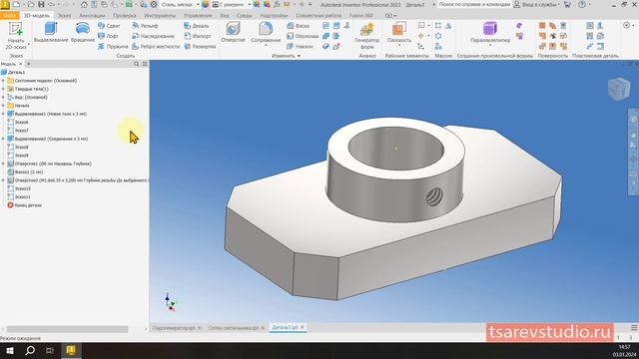Close the Деталь1.ipt document tab
639x359 pixels.
point(303,327)
